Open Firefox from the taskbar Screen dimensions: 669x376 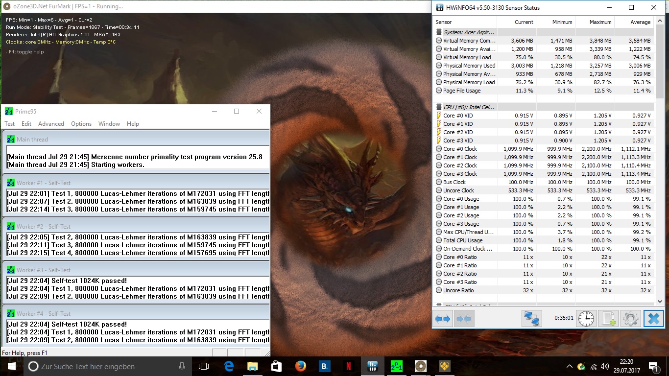point(300,366)
